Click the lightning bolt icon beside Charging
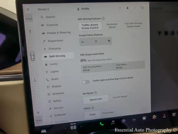Viewport: 178px width, 134px height. point(45,49)
